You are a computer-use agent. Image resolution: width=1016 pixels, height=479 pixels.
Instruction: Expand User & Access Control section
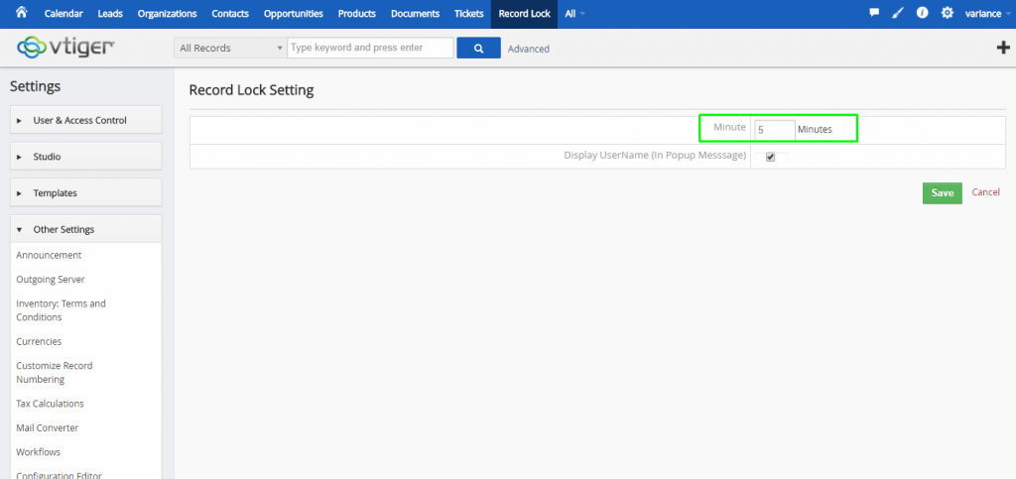tap(86, 120)
